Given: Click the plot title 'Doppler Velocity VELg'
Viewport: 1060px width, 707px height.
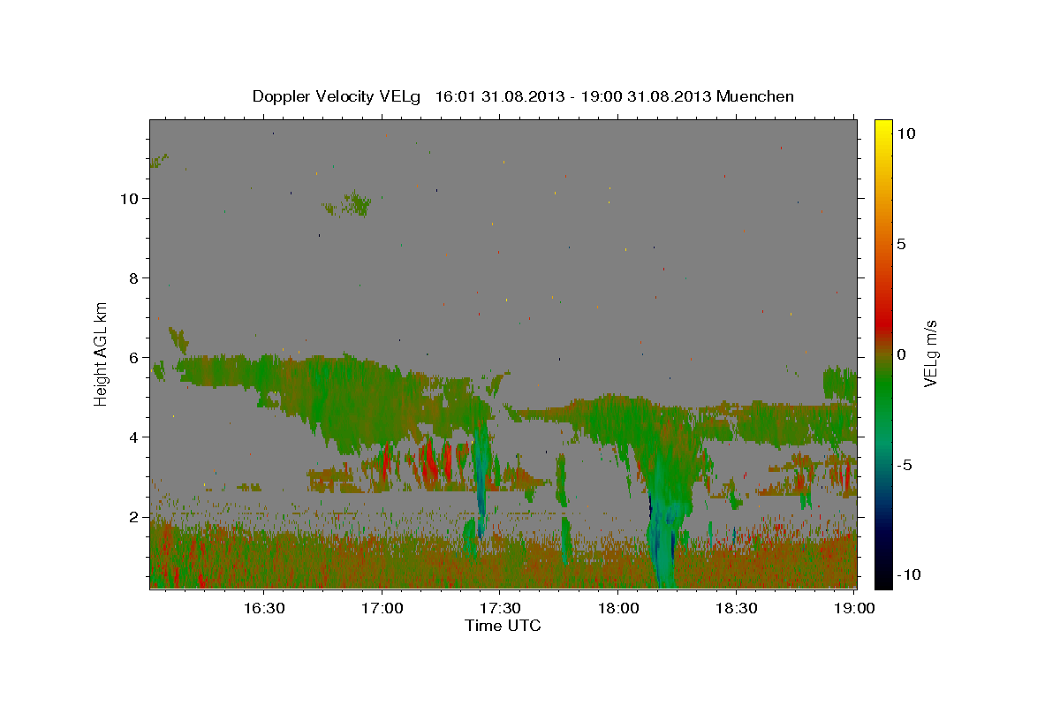Looking at the screenshot, I should [x=337, y=96].
